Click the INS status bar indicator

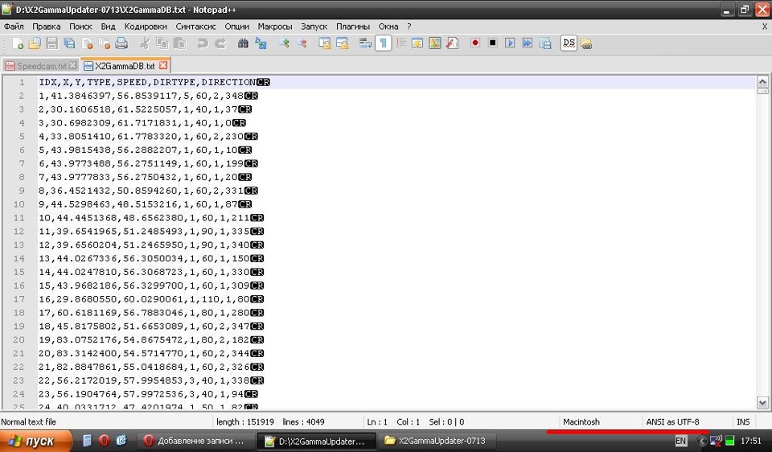[743, 422]
